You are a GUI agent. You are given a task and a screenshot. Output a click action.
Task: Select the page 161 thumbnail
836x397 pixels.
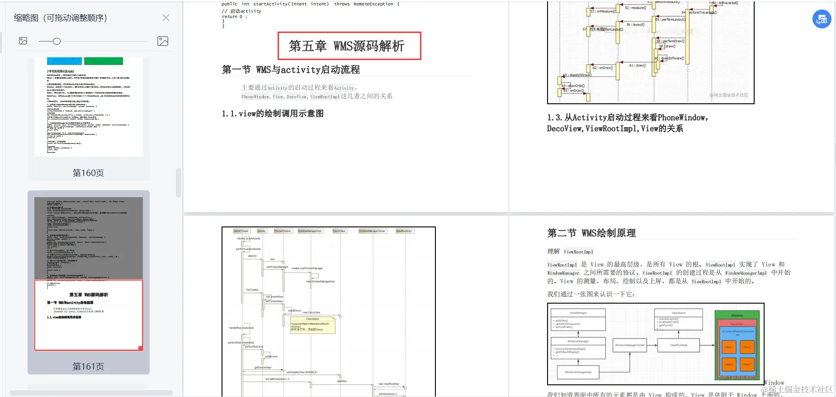coord(89,274)
